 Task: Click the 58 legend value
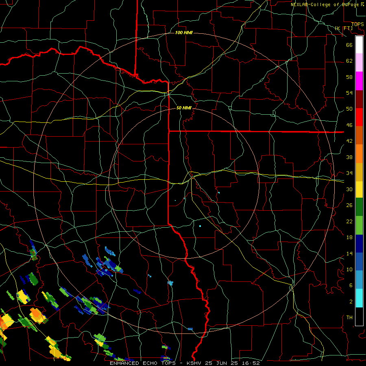tap(349, 77)
